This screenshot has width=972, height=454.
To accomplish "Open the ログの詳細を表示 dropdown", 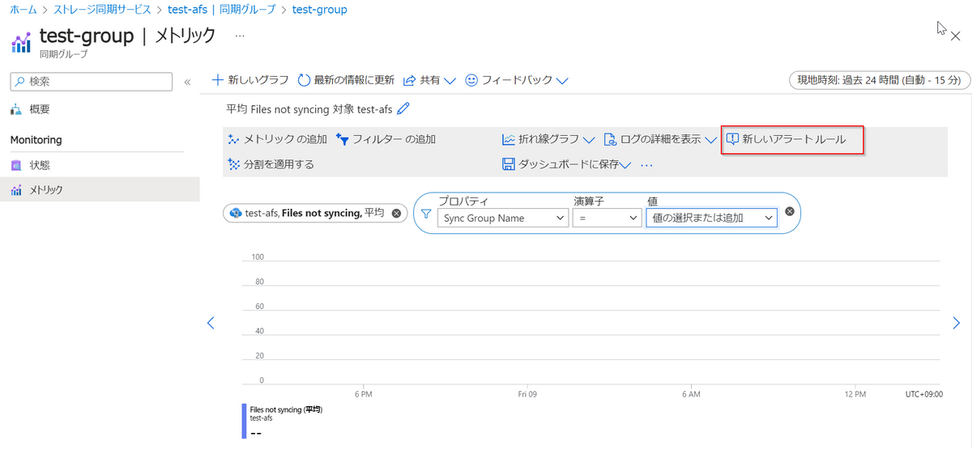I will pyautogui.click(x=660, y=139).
